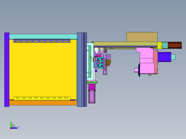
Task: Click the green Y axis of the triad
Action: click(11, 124)
